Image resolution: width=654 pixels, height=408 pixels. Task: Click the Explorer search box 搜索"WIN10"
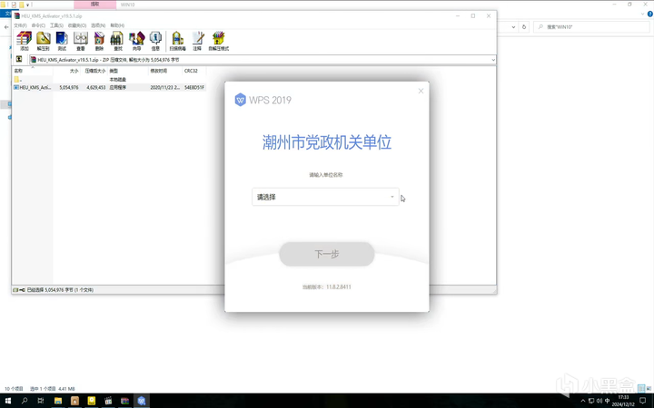[x=591, y=27]
